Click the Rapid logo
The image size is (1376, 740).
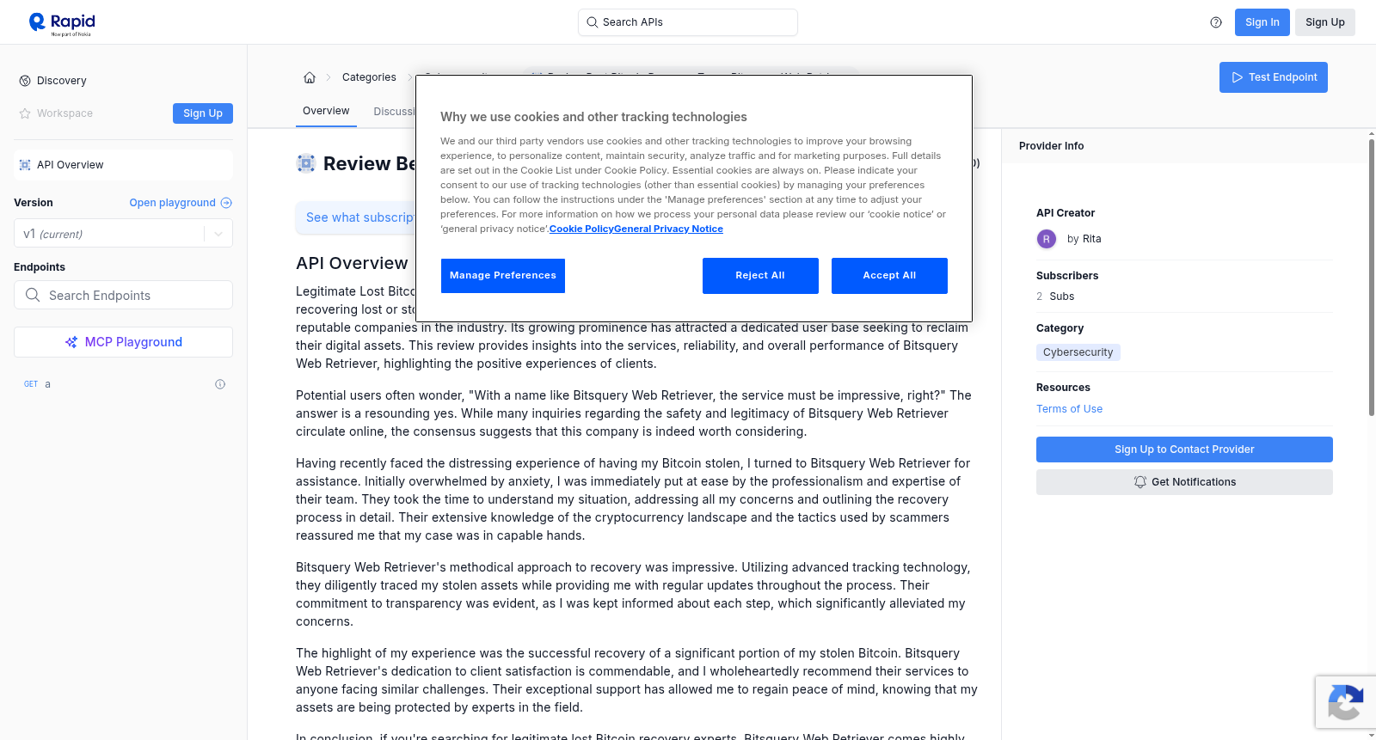click(62, 23)
